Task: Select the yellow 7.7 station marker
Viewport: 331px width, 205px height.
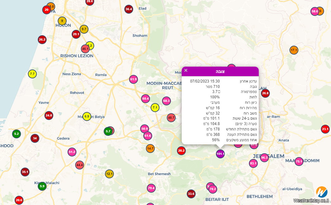Action: pyautogui.click(x=32, y=74)
